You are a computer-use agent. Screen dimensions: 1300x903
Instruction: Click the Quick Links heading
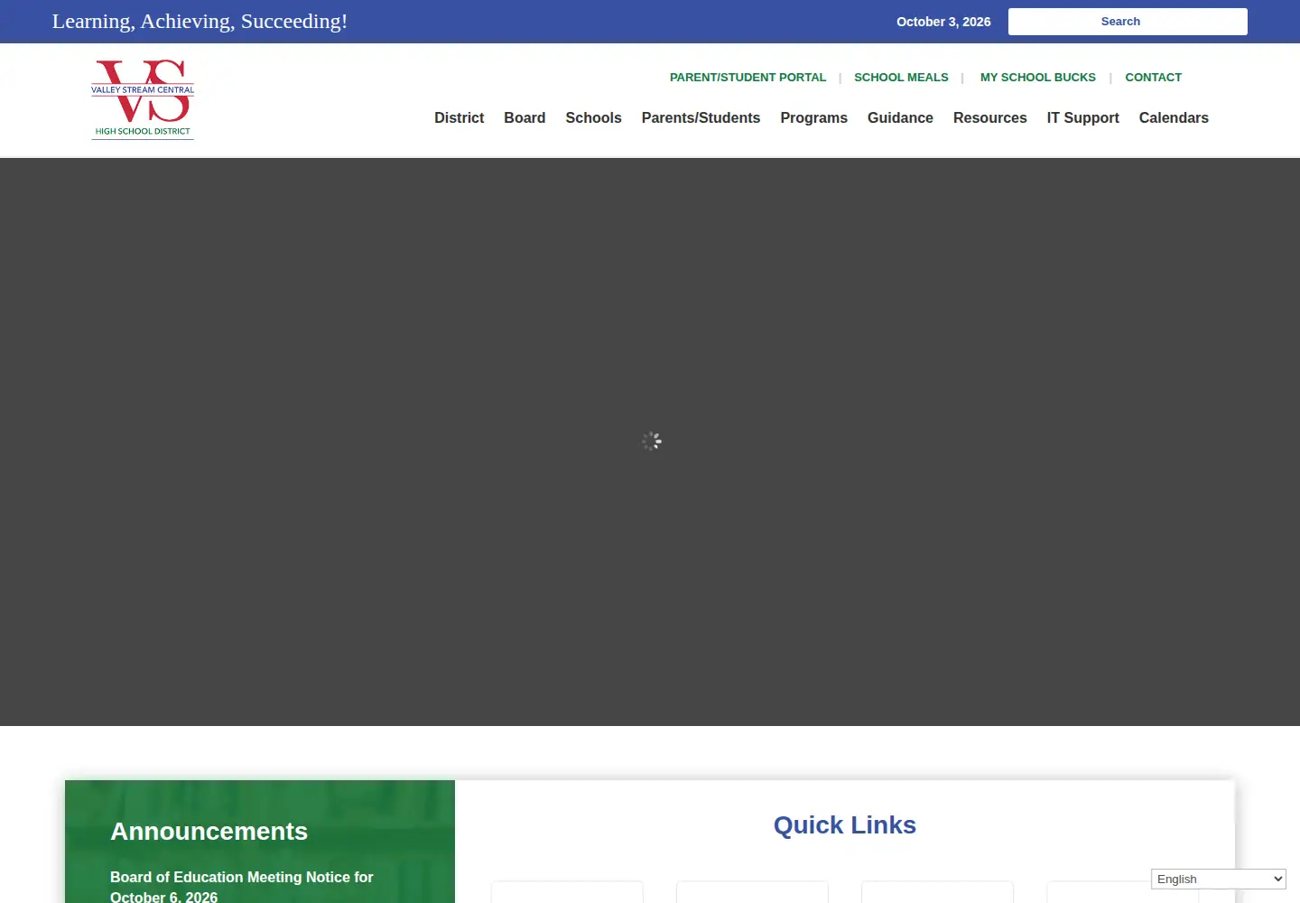pyautogui.click(x=845, y=825)
